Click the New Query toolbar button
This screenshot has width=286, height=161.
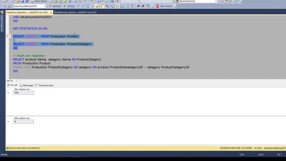[x=39, y=1]
